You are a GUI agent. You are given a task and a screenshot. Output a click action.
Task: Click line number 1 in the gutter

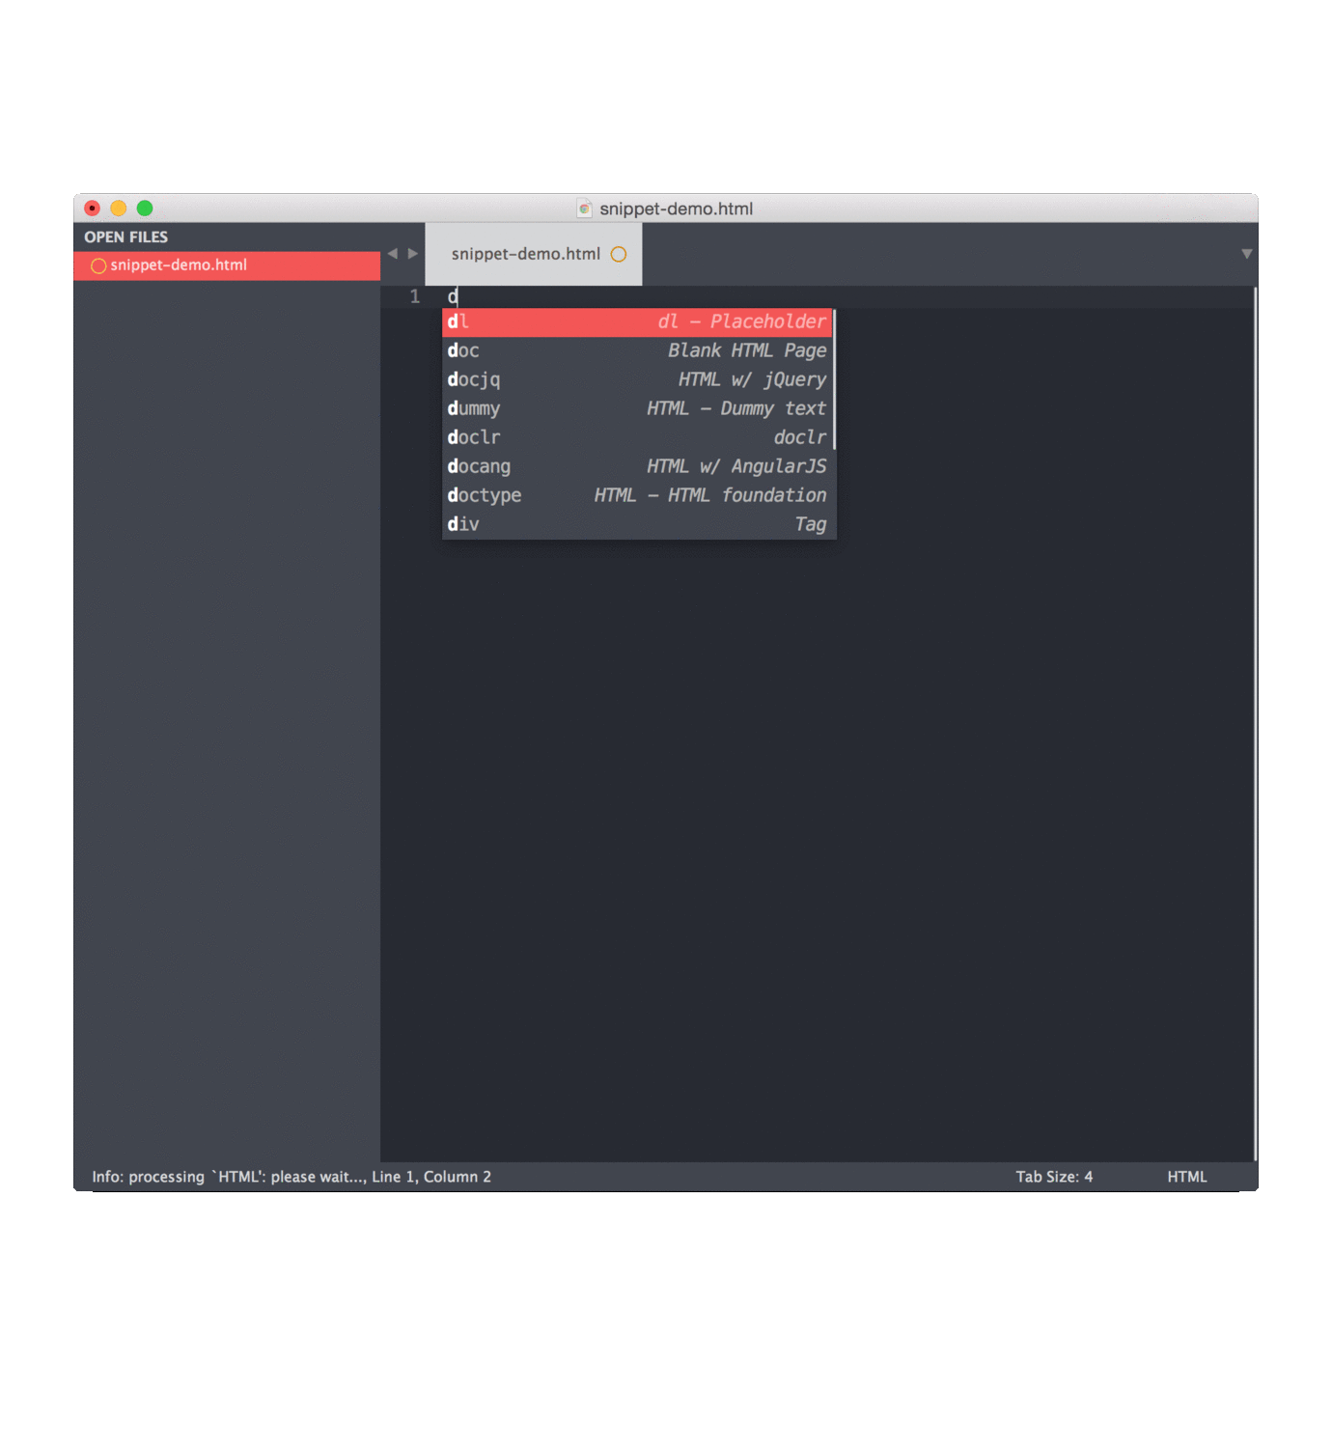(415, 297)
